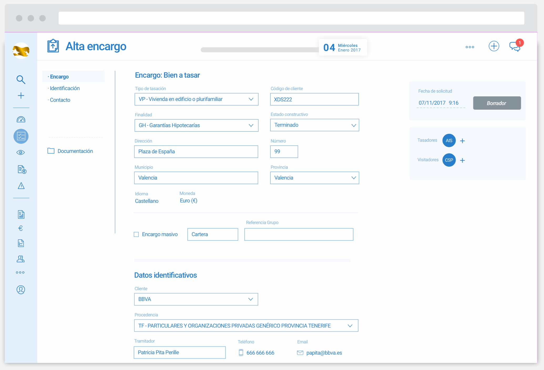Open the Provincia Valencia dropdown
Screen dimensions: 544x370
pyautogui.click(x=315, y=178)
